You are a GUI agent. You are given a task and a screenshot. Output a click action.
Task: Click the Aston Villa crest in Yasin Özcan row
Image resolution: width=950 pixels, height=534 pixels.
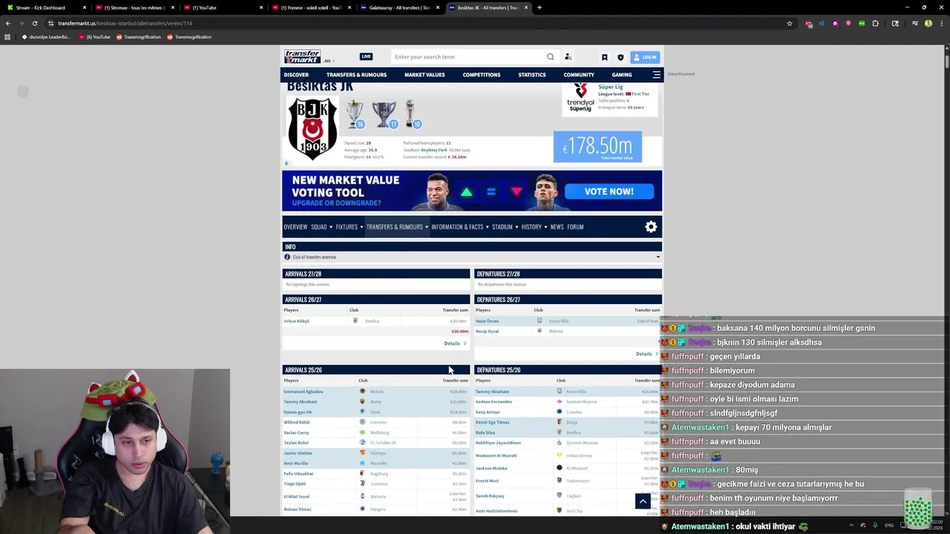[540, 321]
